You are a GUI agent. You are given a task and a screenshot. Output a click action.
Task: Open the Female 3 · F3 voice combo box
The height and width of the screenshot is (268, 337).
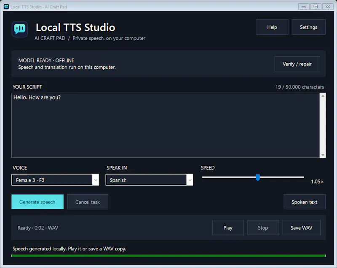55,180
